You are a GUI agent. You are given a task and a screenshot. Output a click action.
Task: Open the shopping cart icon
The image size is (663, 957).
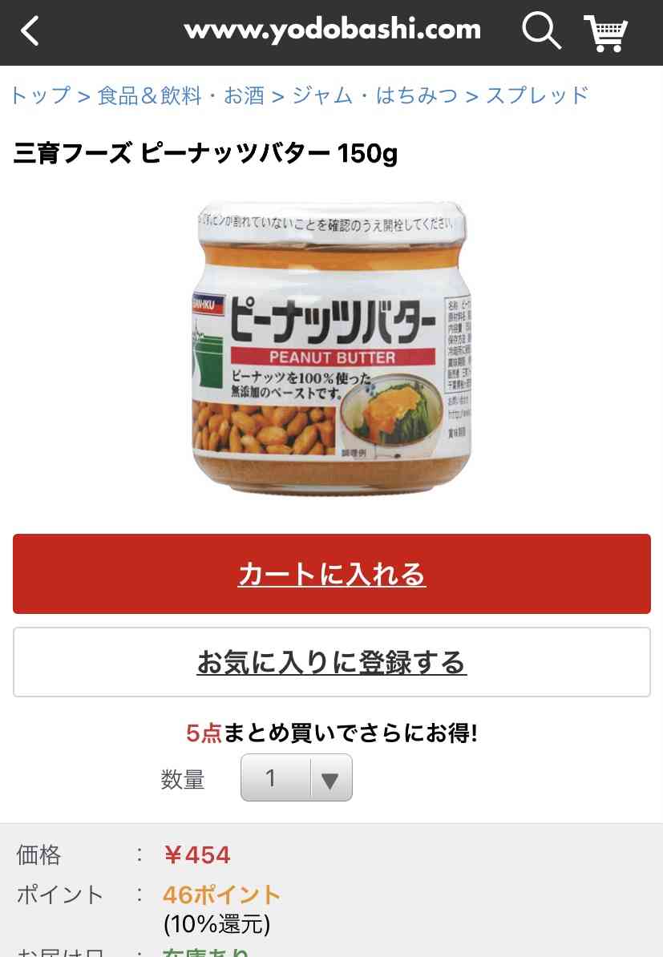(605, 32)
